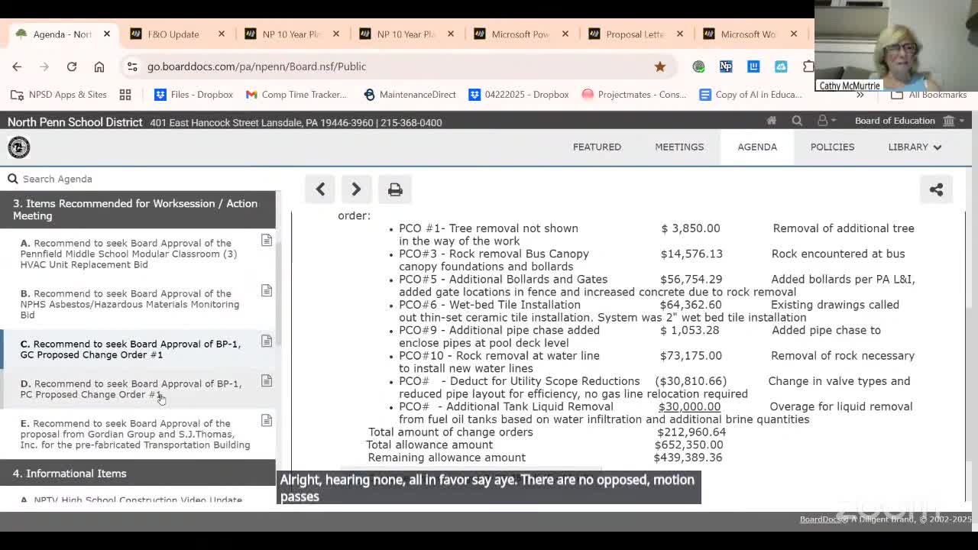Open the BoardDocs search magnifier
This screenshot has height=550, width=978.
pyautogui.click(x=797, y=121)
